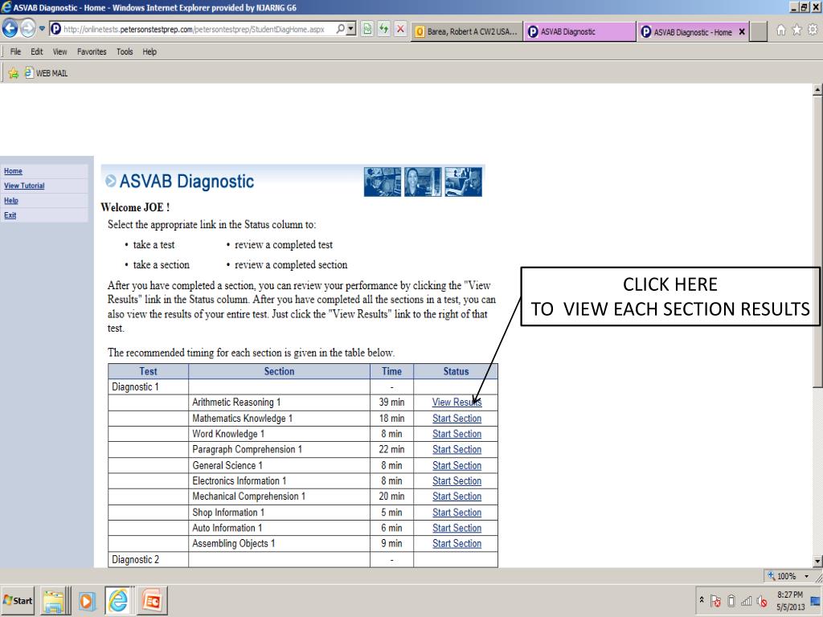Switch to the Barea, Robert A CW2 USA tab
The image size is (823, 617).
coord(467,31)
